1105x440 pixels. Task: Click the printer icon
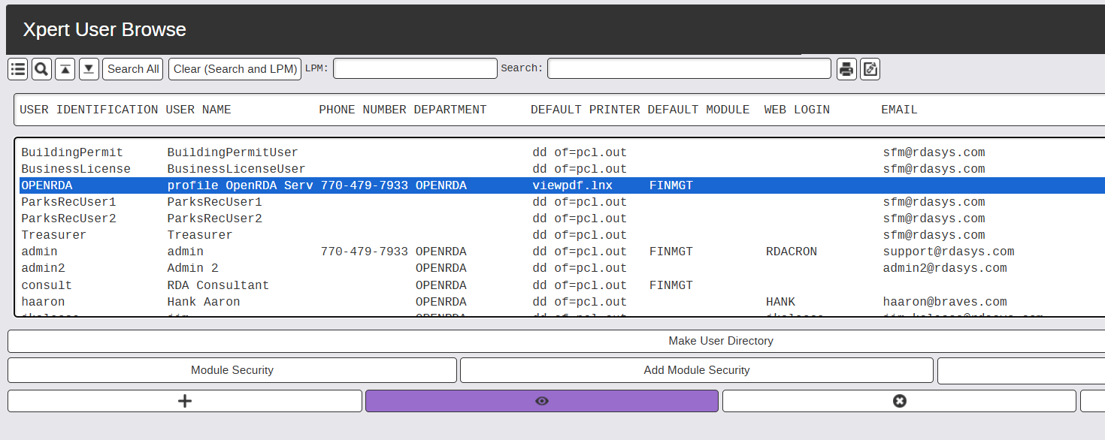click(x=846, y=69)
